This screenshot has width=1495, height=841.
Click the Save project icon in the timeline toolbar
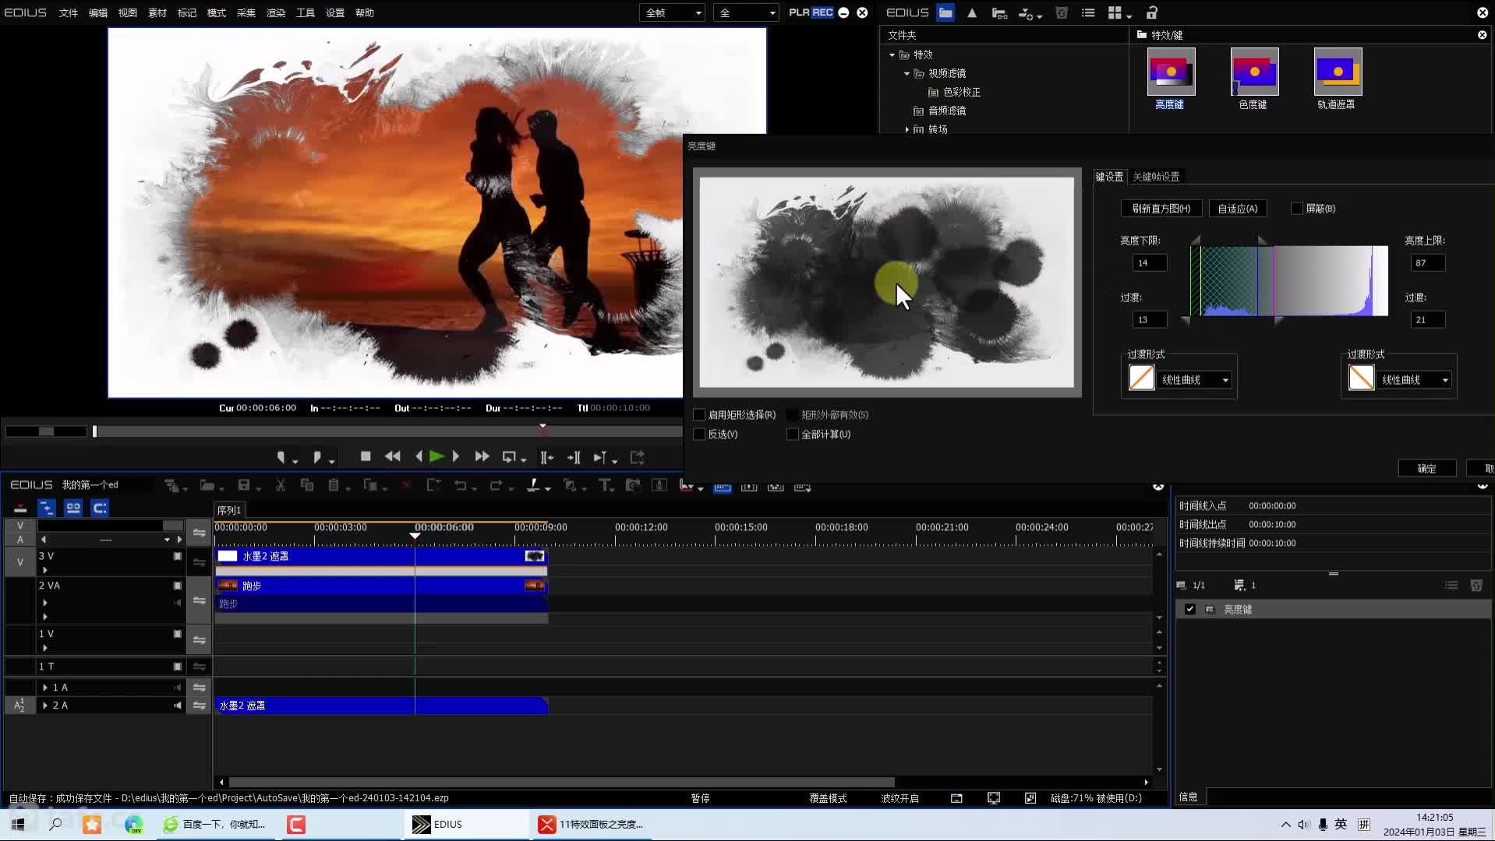coord(244,485)
